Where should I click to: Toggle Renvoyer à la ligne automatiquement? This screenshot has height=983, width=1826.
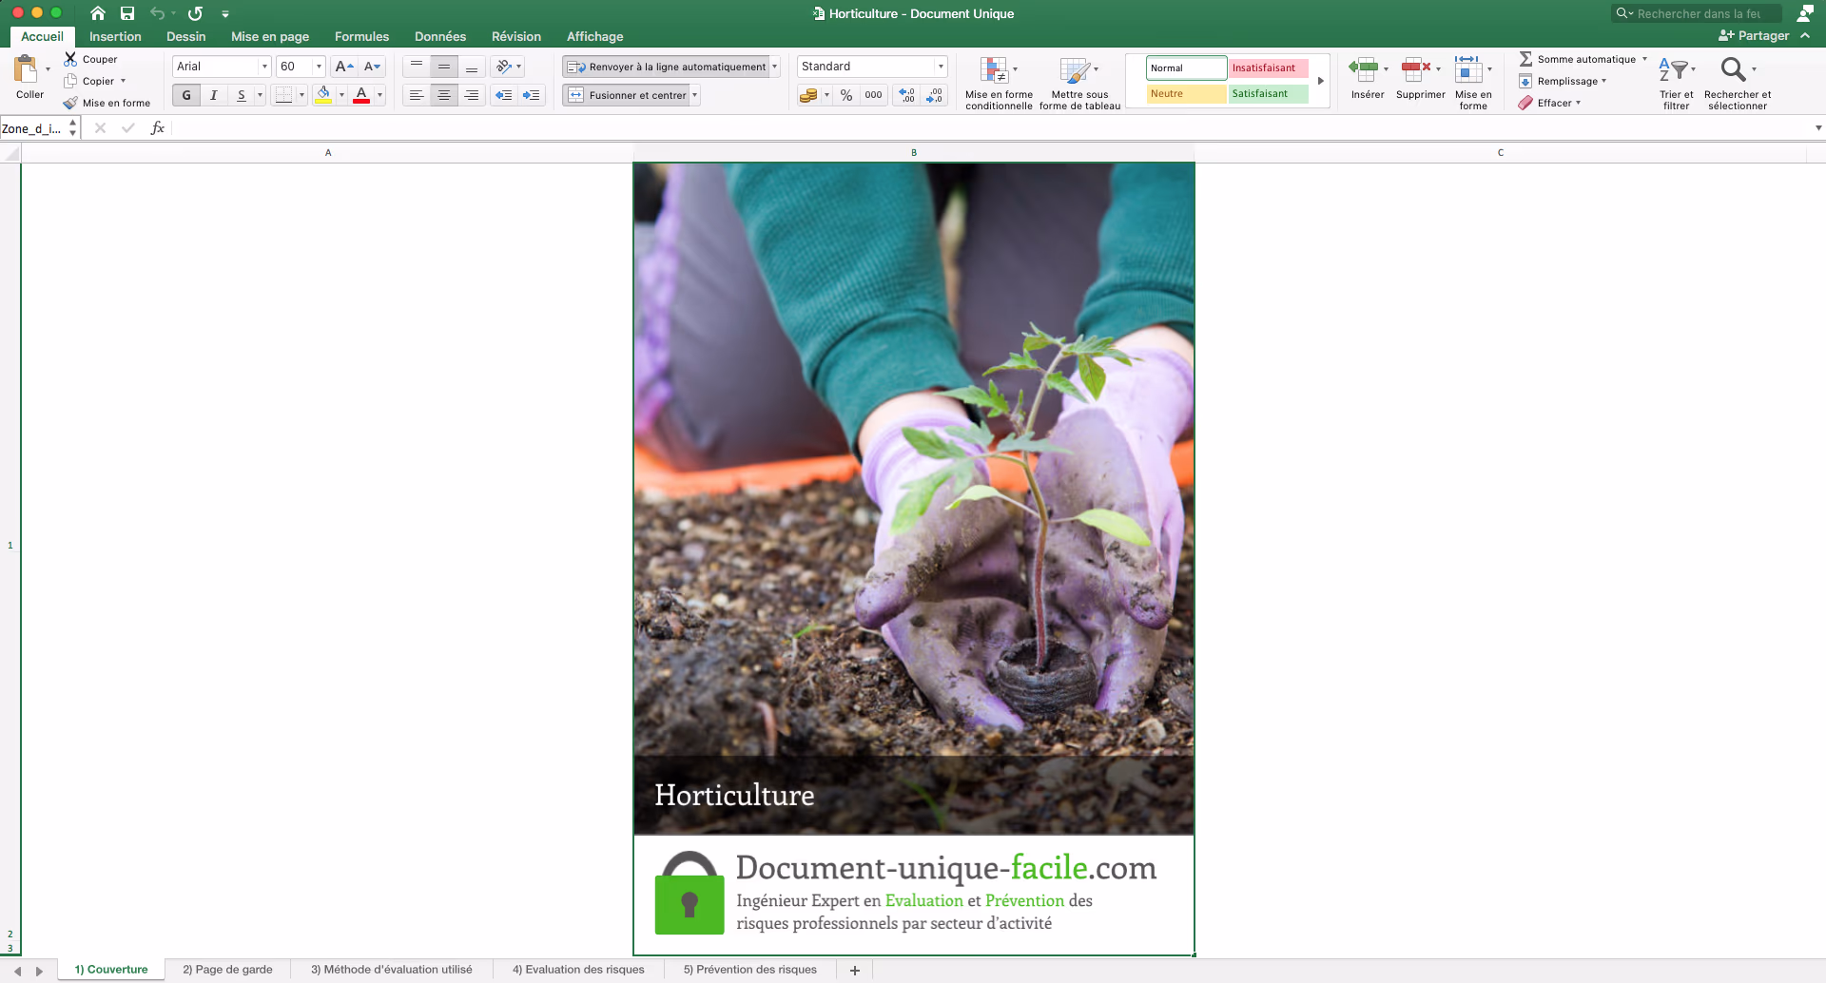coord(666,67)
